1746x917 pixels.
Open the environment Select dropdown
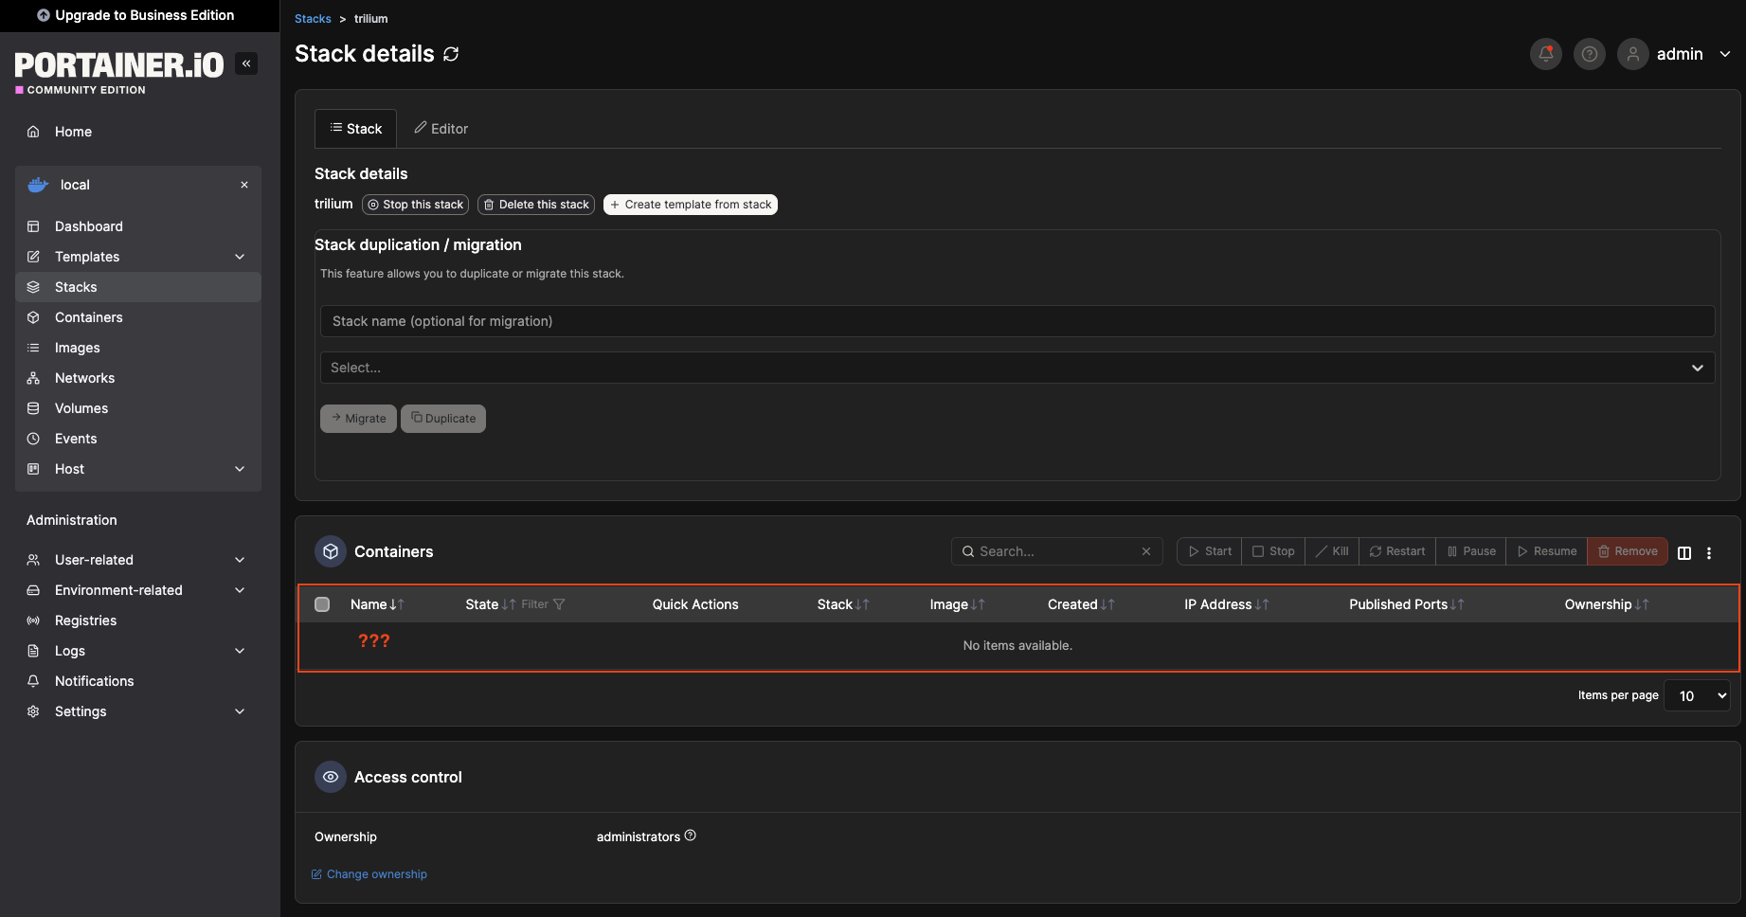[1017, 368]
